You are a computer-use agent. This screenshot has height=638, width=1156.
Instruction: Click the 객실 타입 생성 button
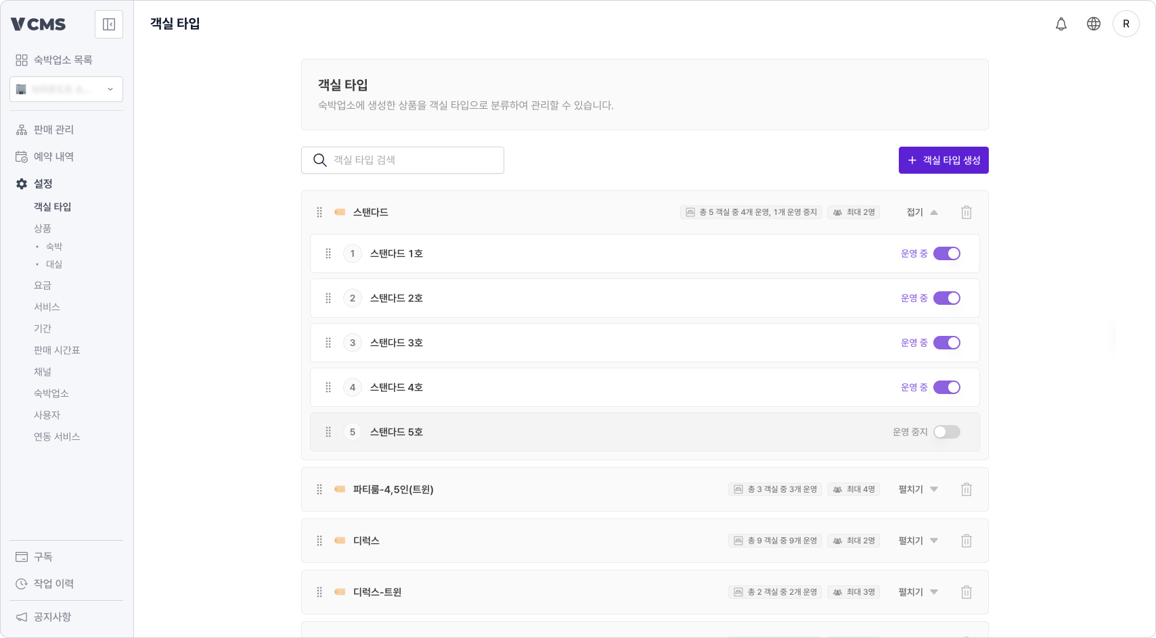point(943,160)
